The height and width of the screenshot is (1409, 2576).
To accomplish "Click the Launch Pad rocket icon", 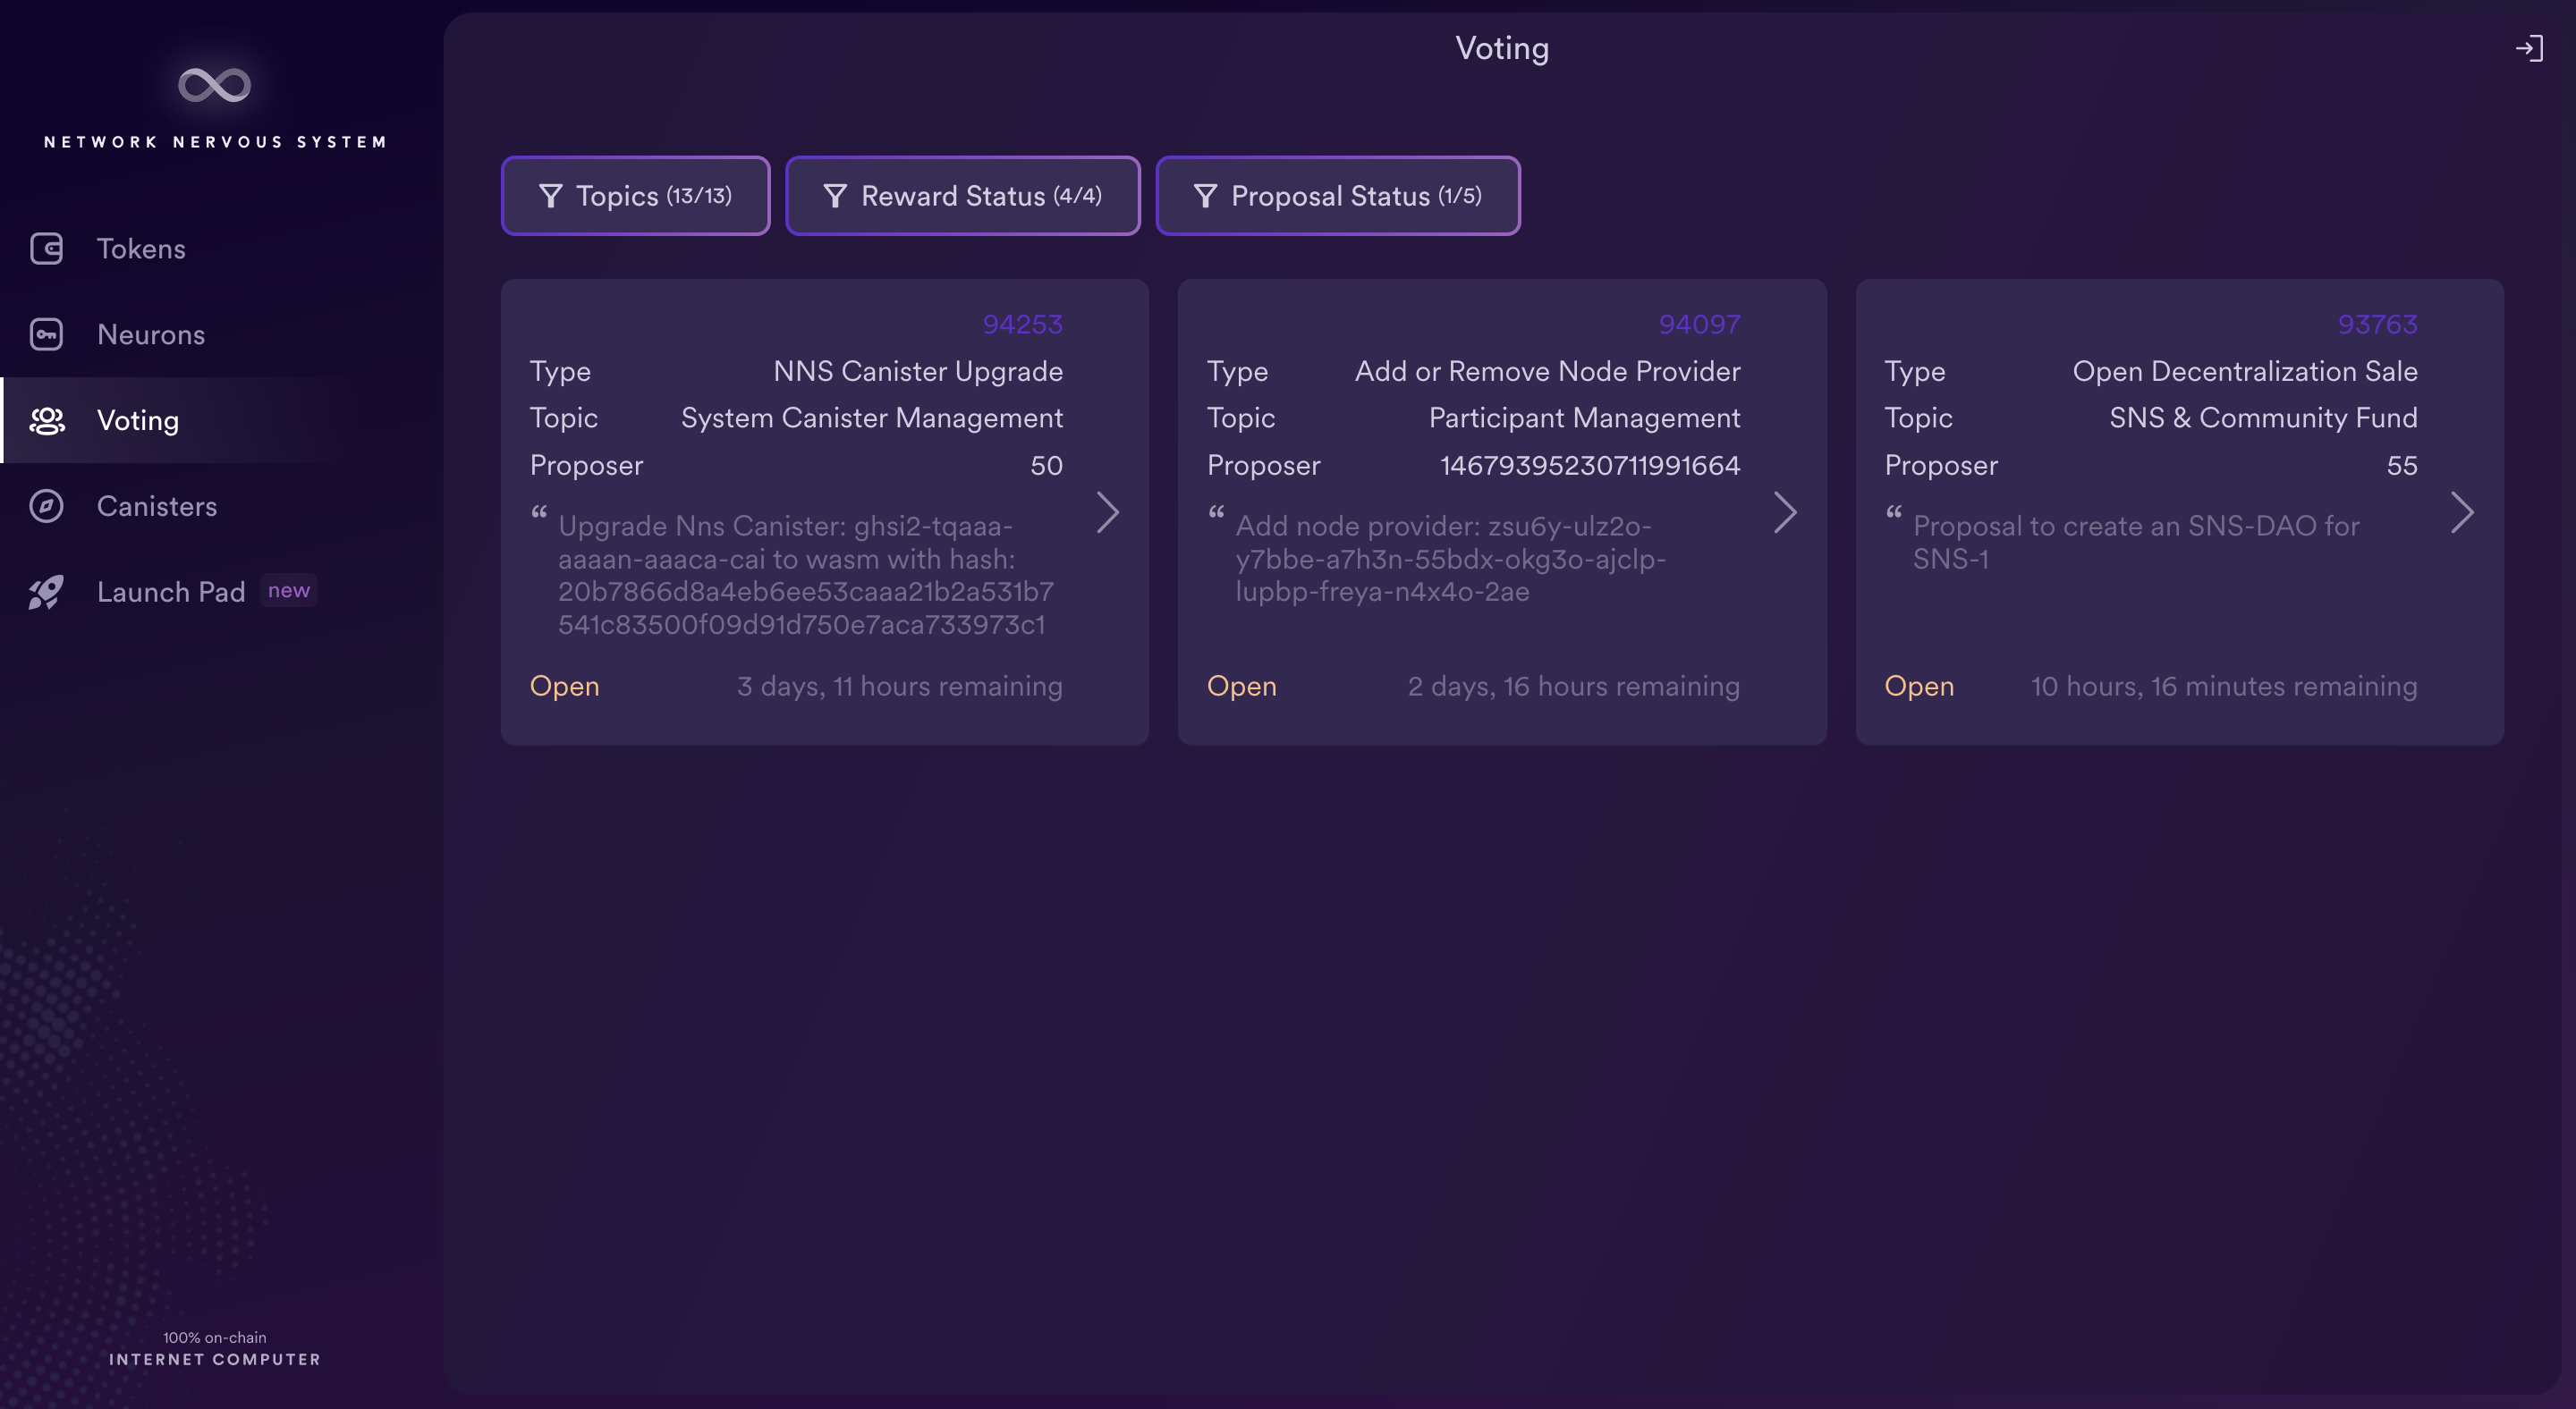I will point(46,593).
